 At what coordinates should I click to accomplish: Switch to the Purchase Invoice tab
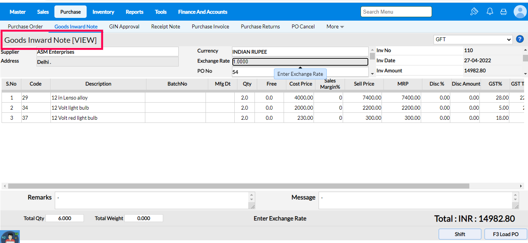coord(210,27)
